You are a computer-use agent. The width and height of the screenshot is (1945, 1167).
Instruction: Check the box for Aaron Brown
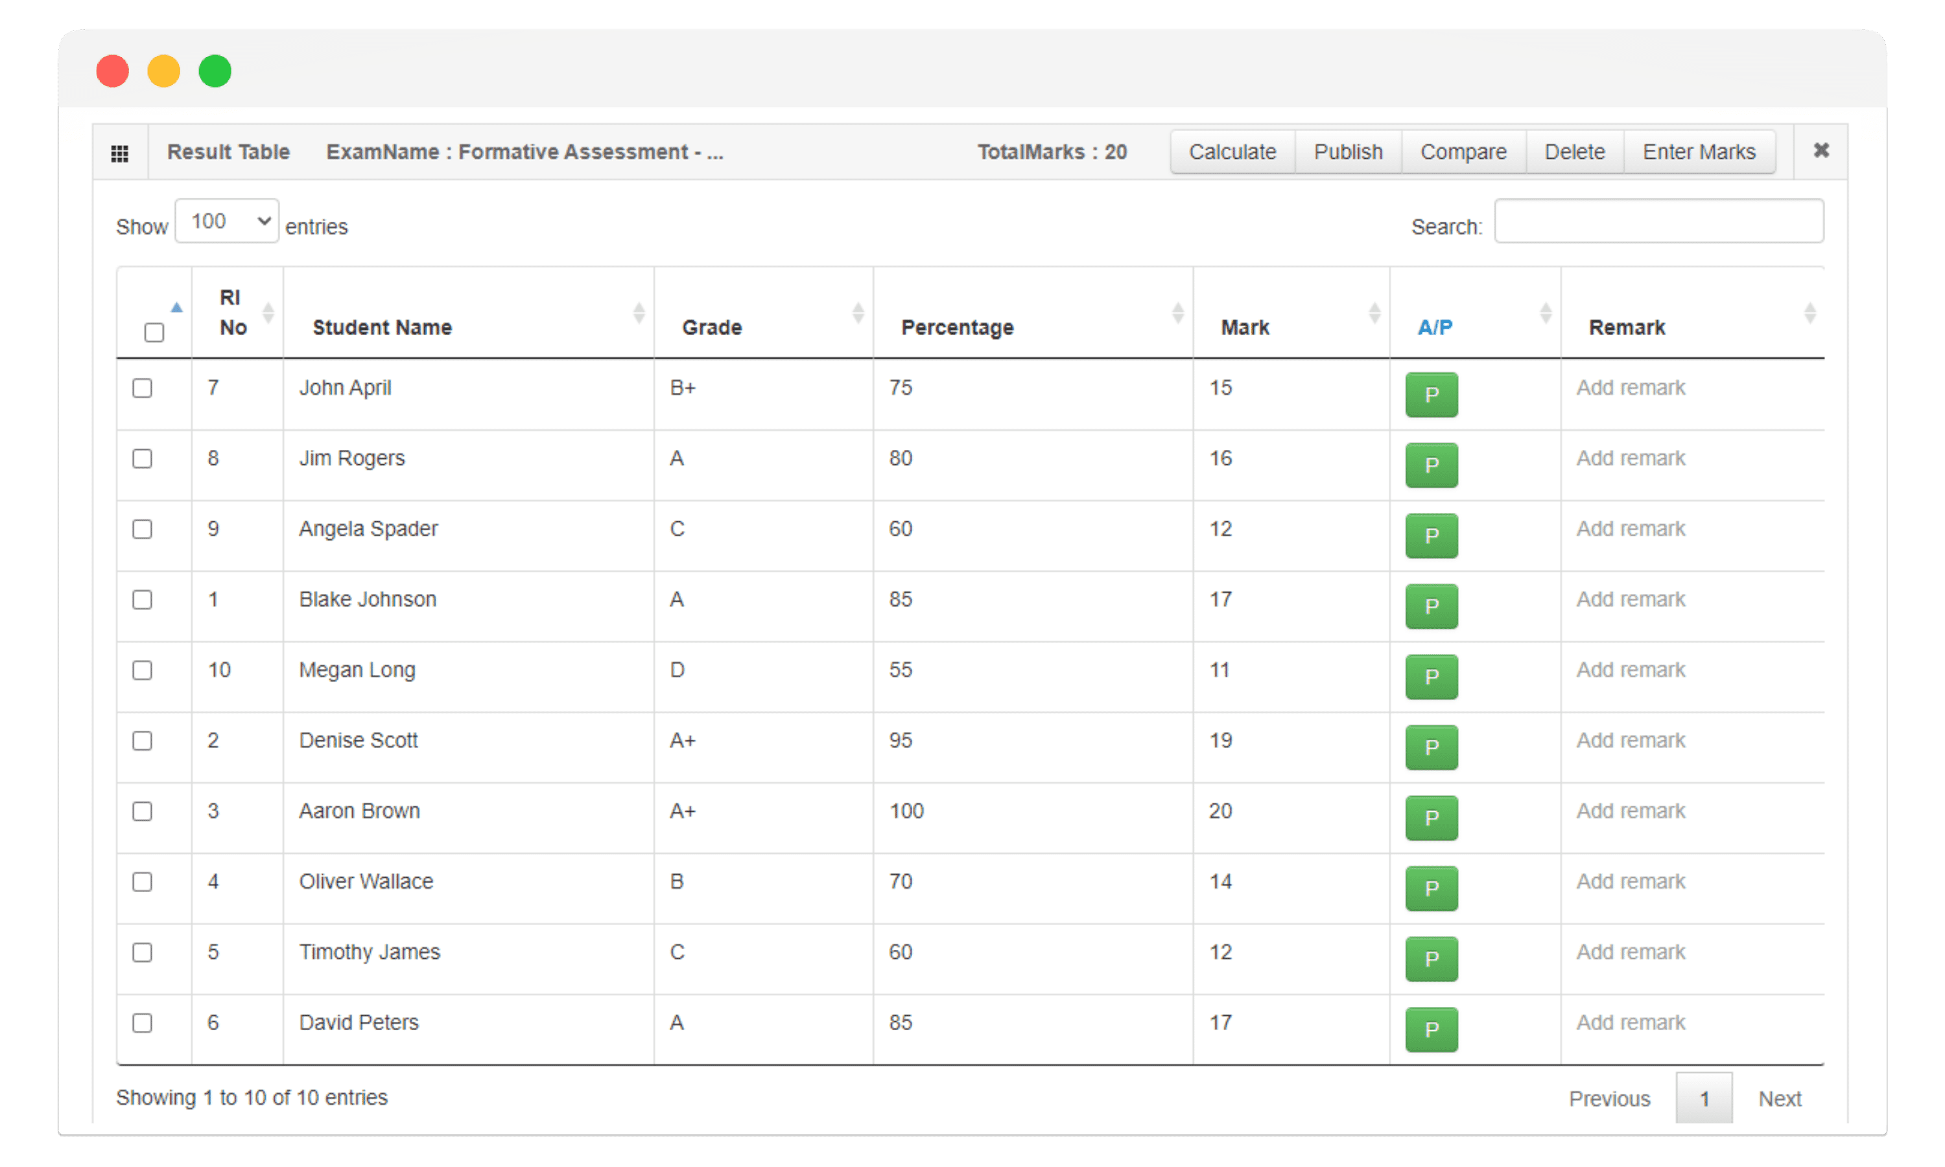pyautogui.click(x=142, y=812)
